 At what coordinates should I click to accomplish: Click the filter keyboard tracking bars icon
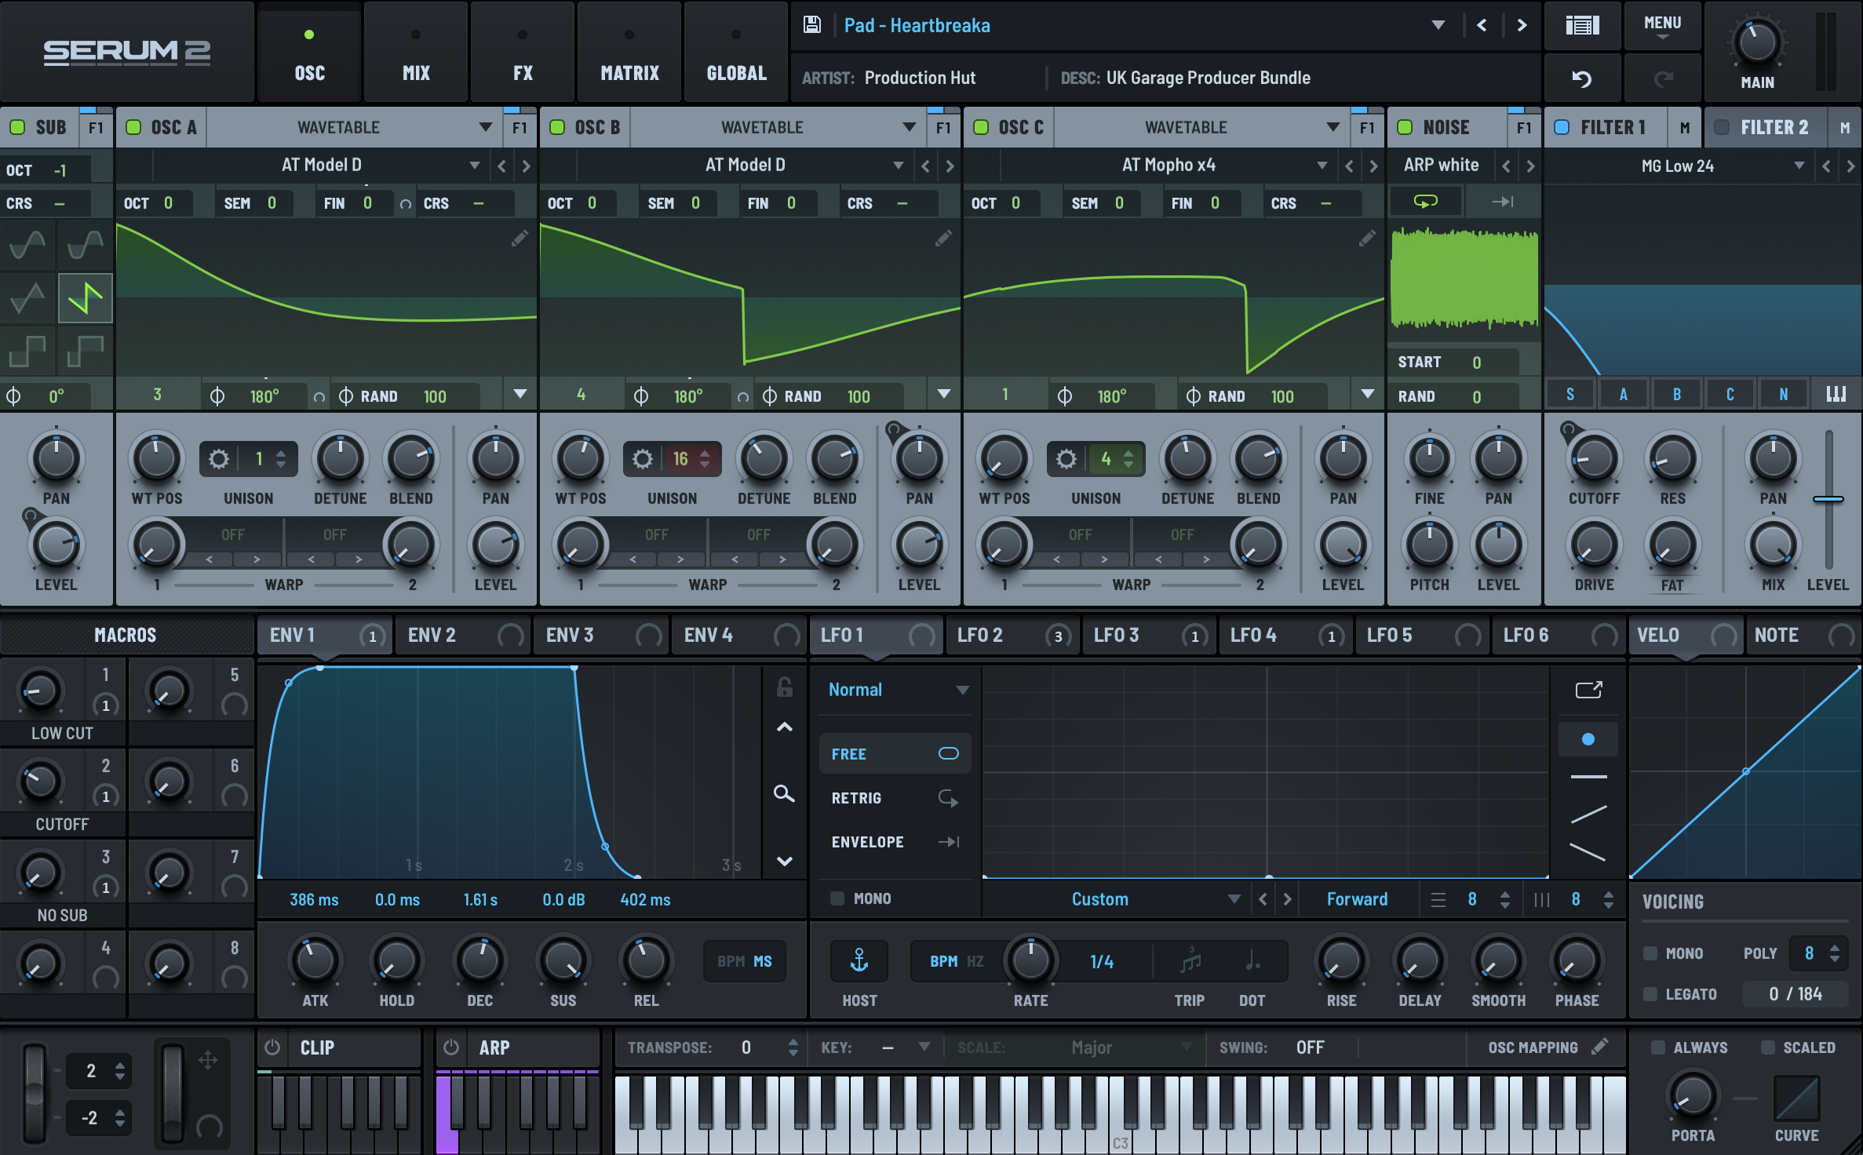tap(1836, 394)
